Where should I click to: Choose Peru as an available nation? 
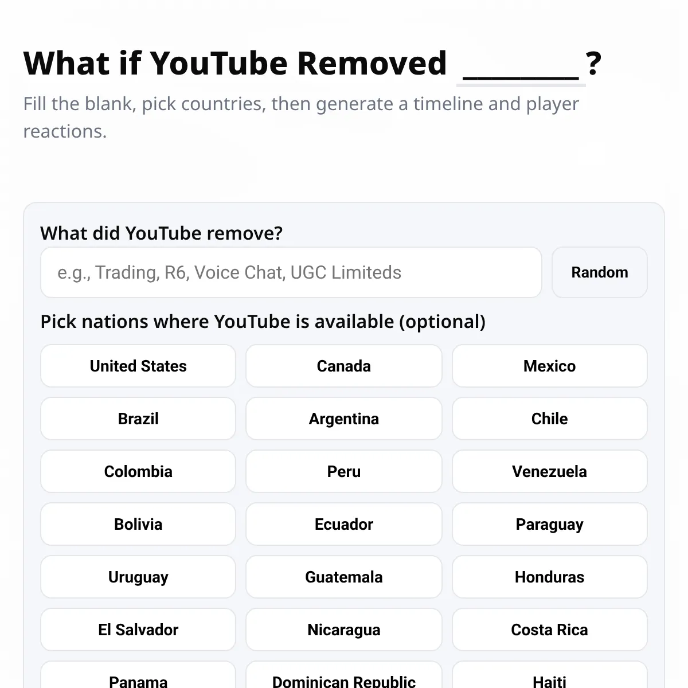(x=344, y=471)
